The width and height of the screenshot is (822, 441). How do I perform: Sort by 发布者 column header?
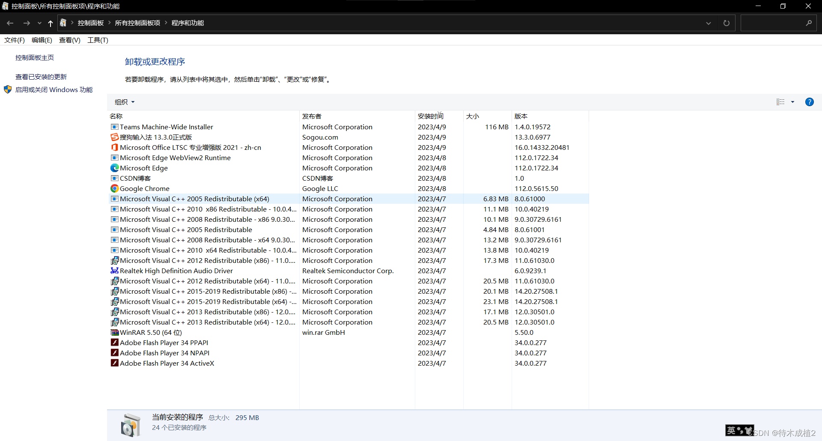click(357, 116)
